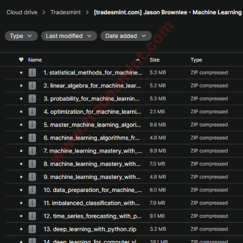
Task: Click the 2.1 MB size cell
Action: coord(157,112)
